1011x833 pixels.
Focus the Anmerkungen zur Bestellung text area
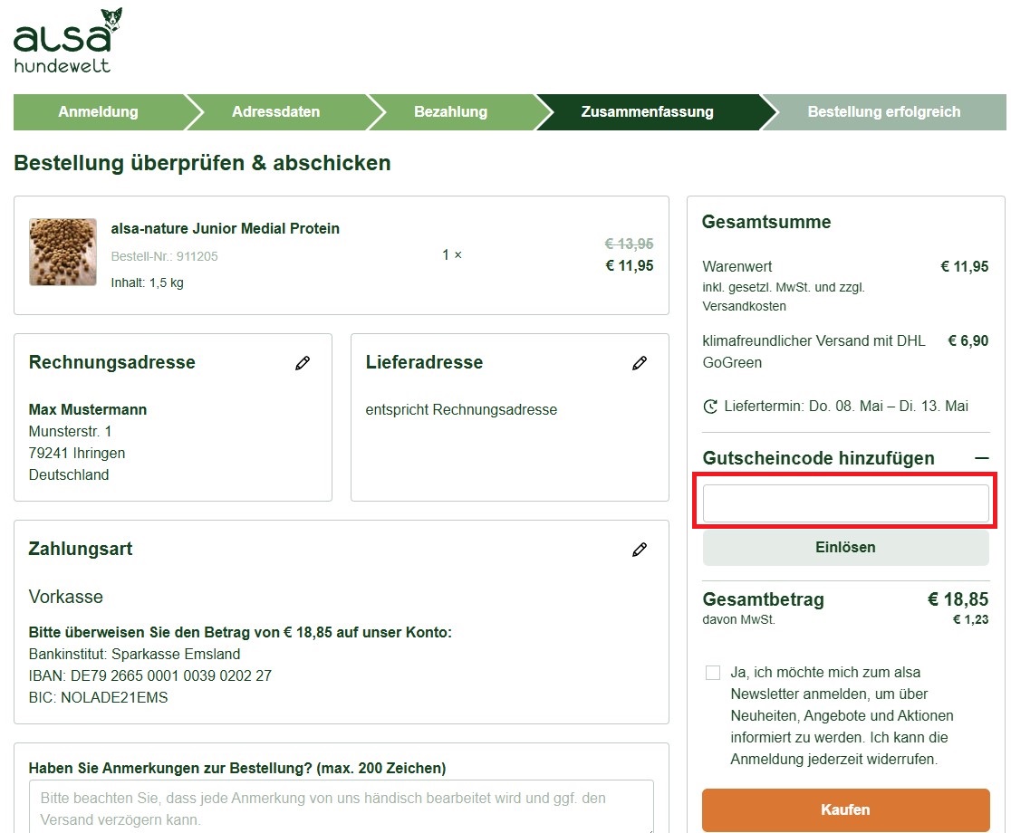click(342, 807)
